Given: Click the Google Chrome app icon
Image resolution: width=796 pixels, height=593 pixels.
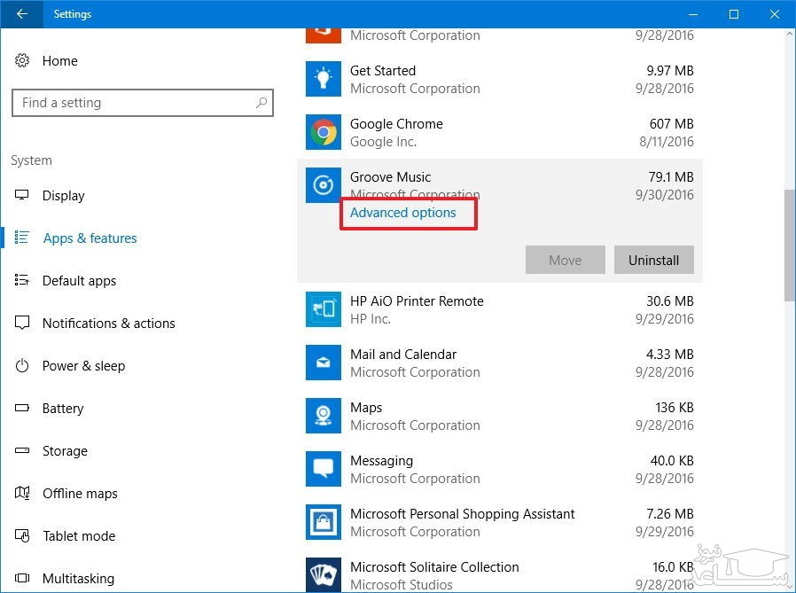Looking at the screenshot, I should [323, 133].
